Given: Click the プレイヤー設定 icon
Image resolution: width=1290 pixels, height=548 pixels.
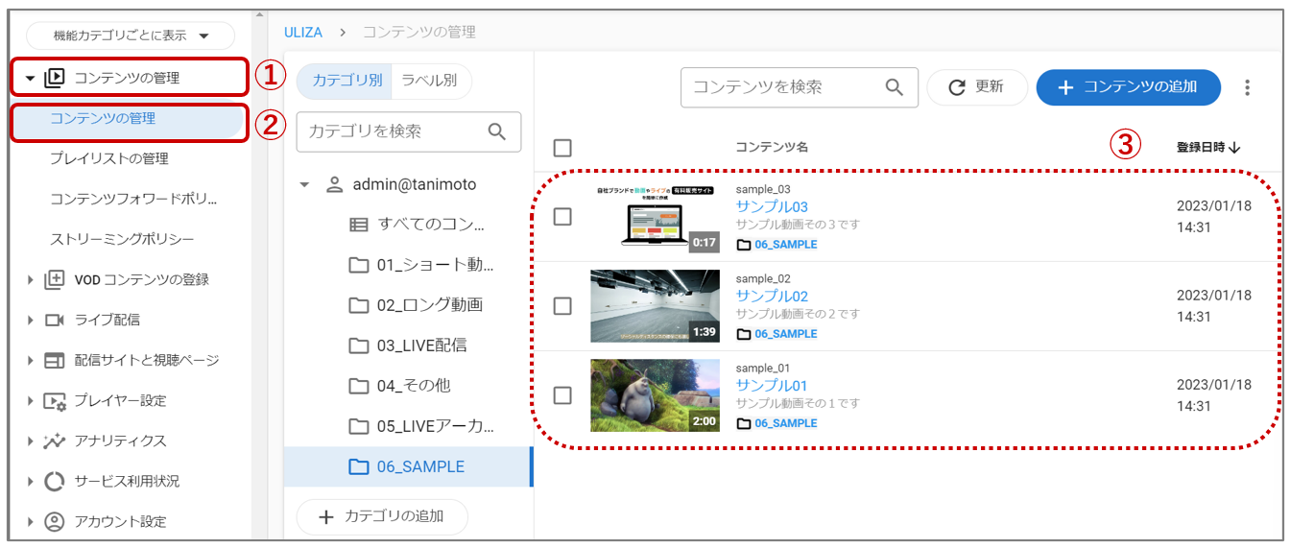Looking at the screenshot, I should tap(55, 400).
